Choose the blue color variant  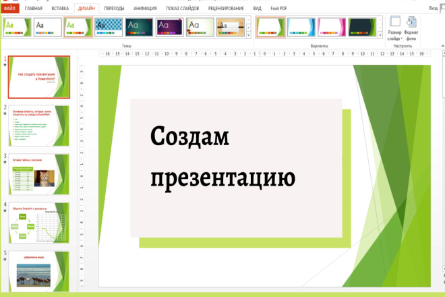pos(301,27)
